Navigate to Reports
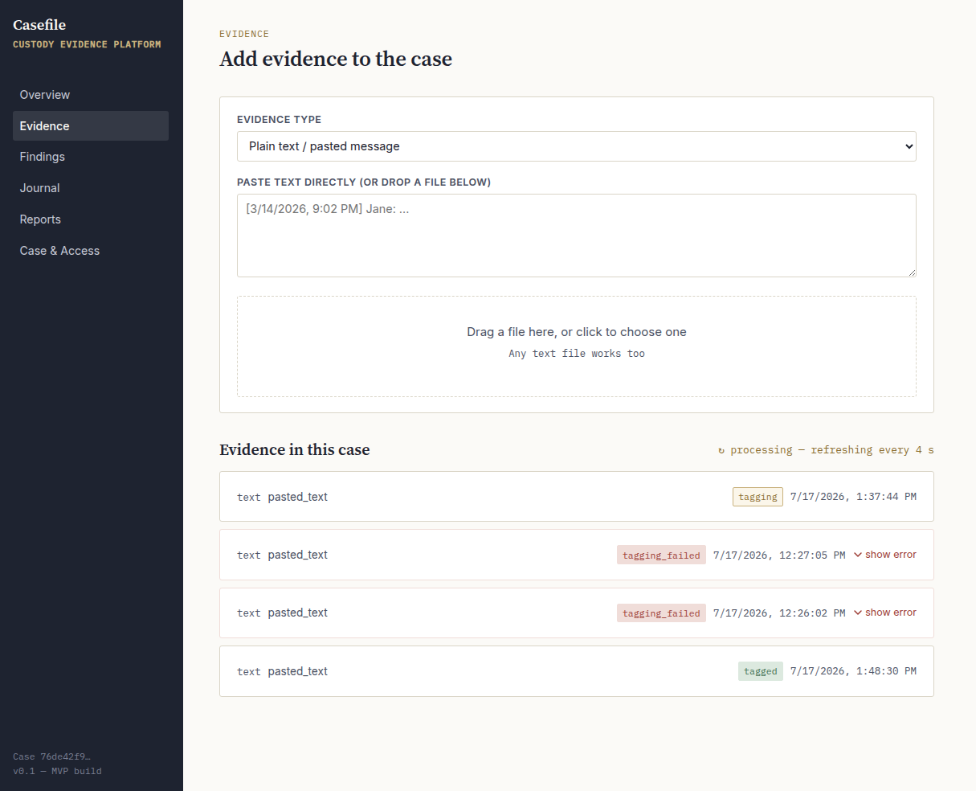 tap(91, 219)
